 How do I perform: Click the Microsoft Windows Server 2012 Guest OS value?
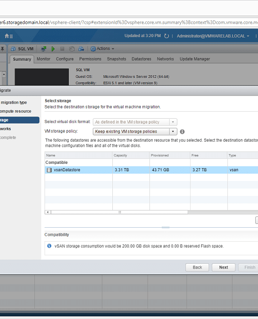tap(136, 77)
